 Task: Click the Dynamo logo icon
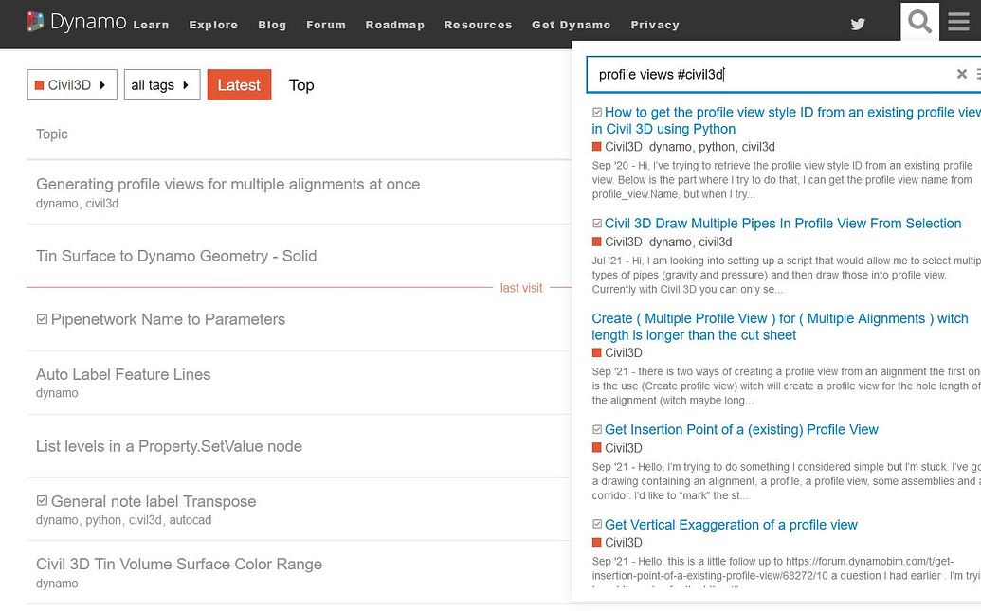click(x=36, y=22)
